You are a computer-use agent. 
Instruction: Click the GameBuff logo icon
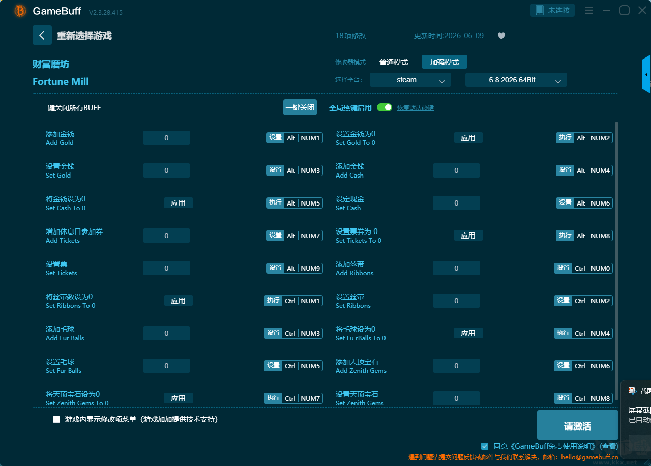tap(20, 11)
